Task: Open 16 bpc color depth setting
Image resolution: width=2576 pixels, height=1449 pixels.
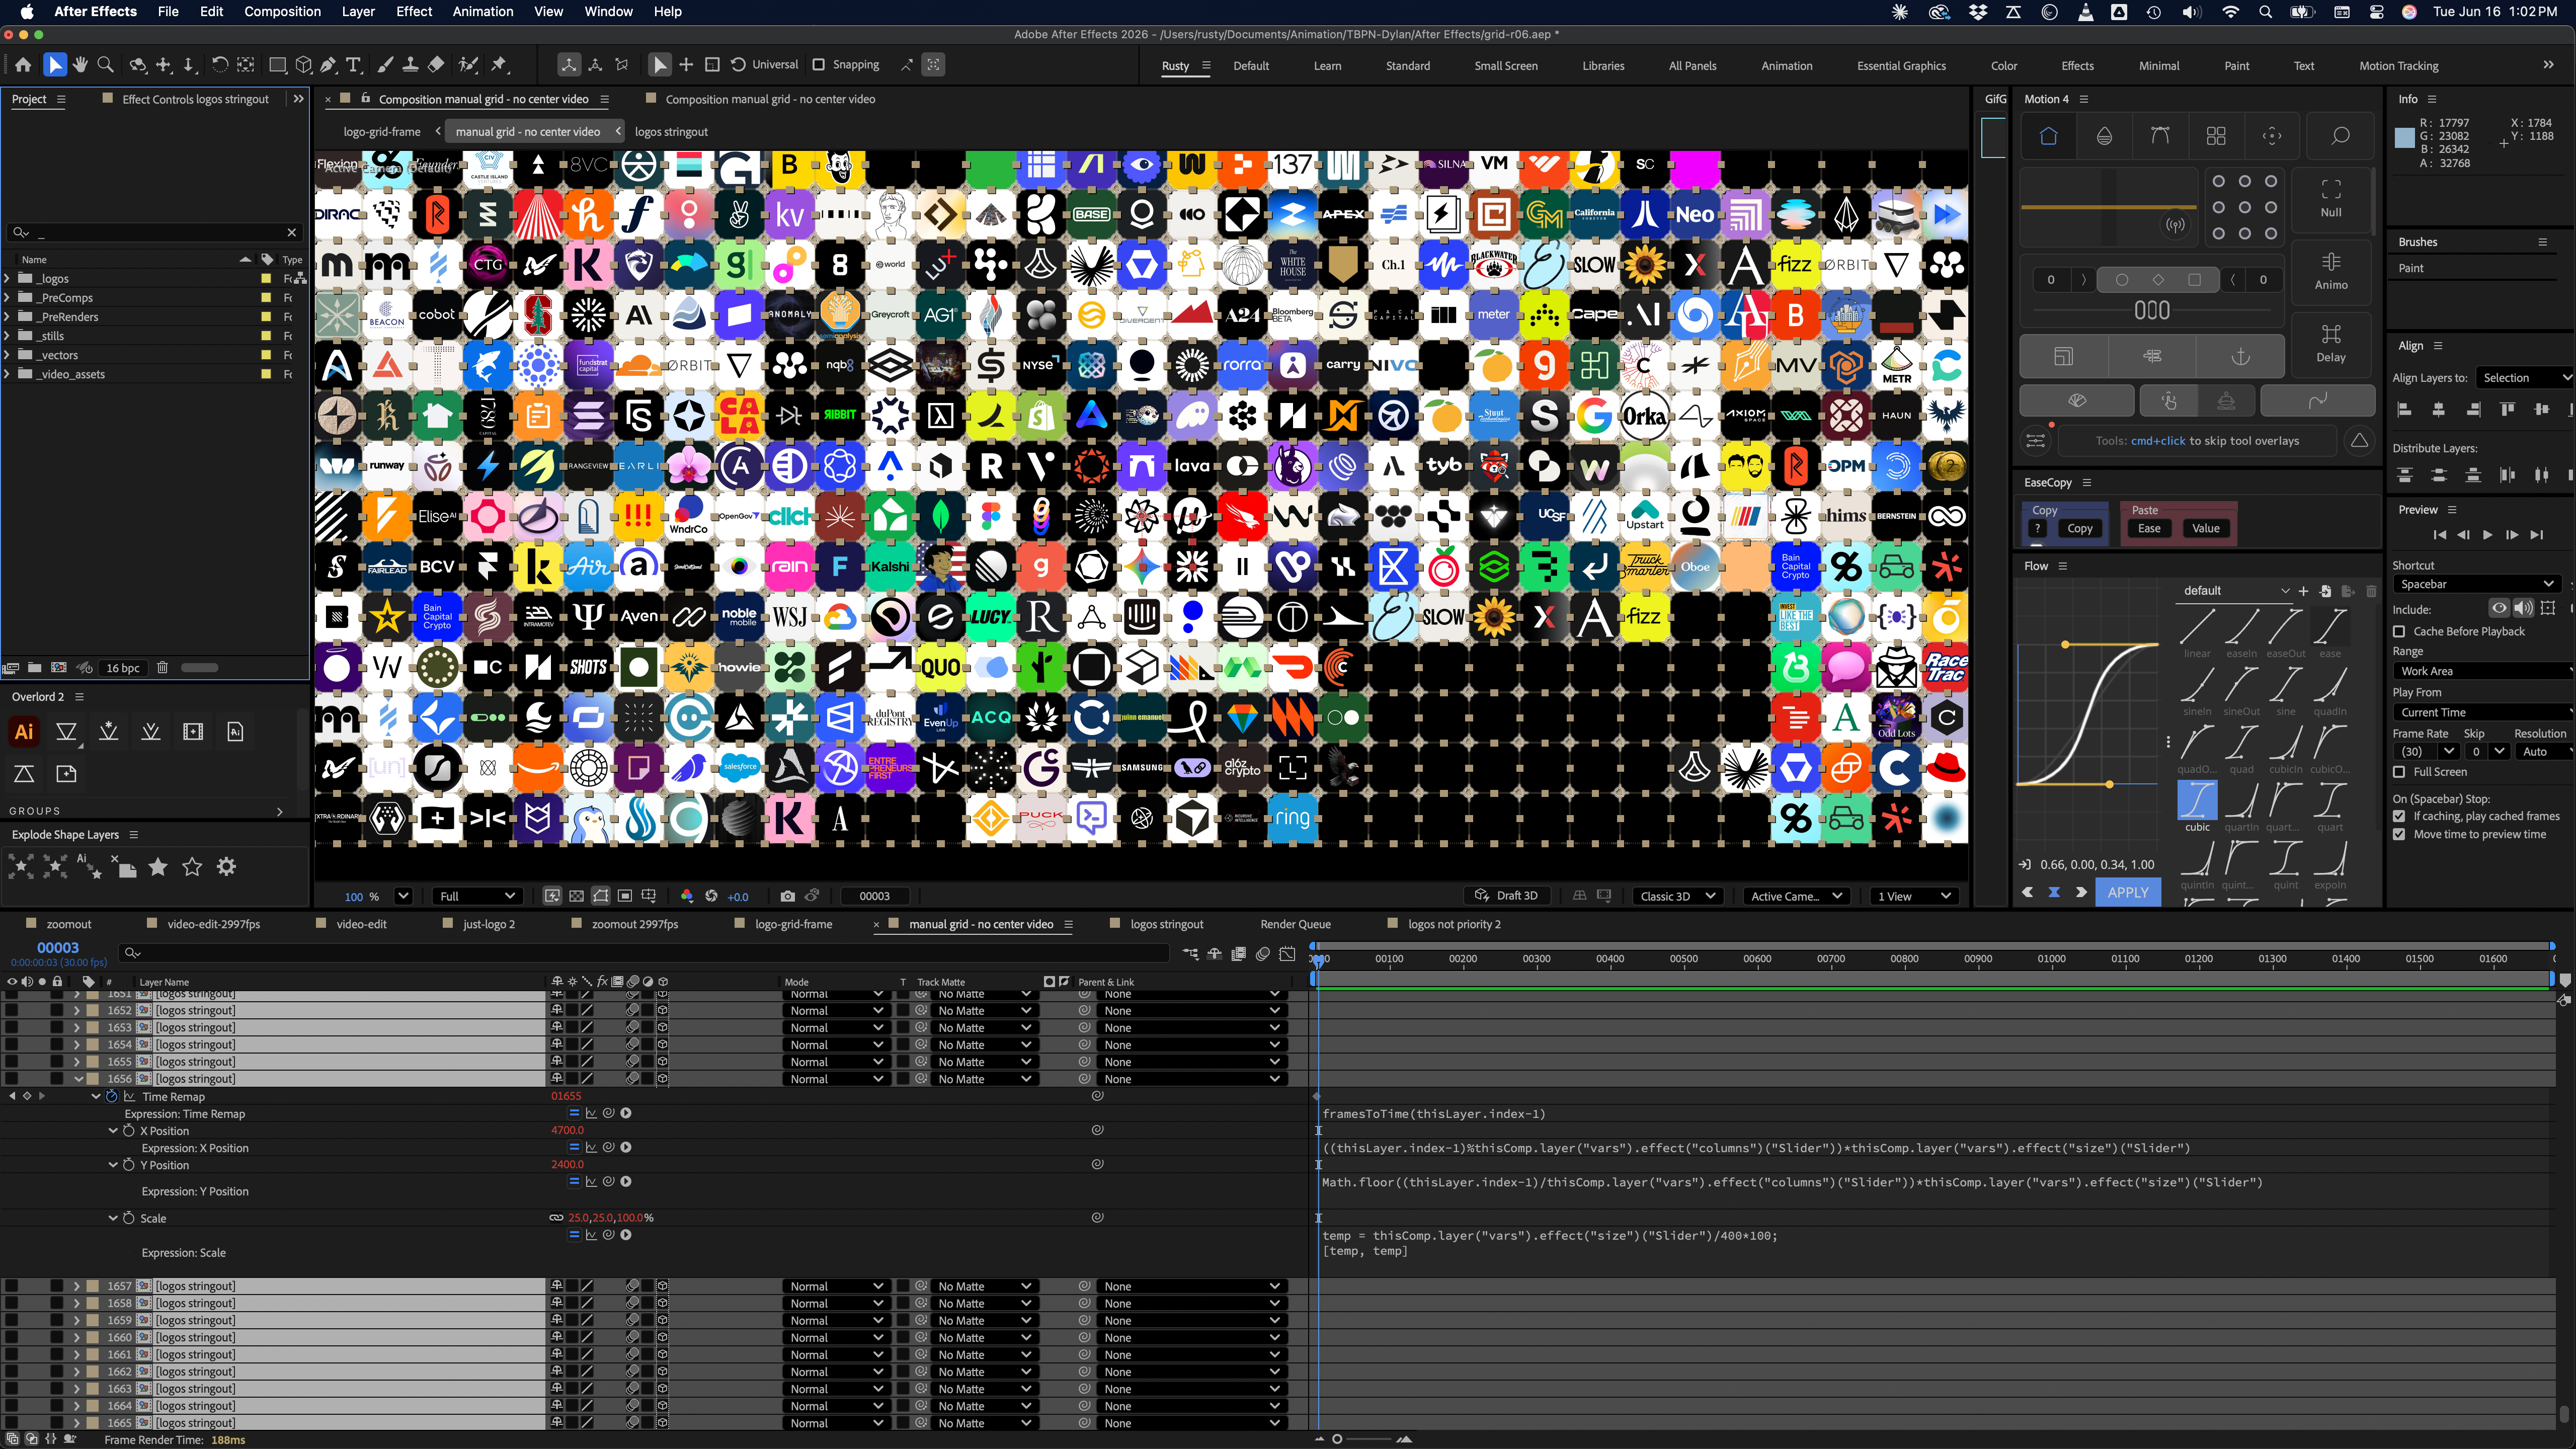Action: 123,668
